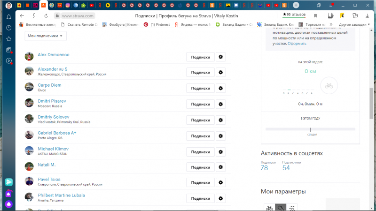Expand Мои подписчики dropdown

click(45, 36)
